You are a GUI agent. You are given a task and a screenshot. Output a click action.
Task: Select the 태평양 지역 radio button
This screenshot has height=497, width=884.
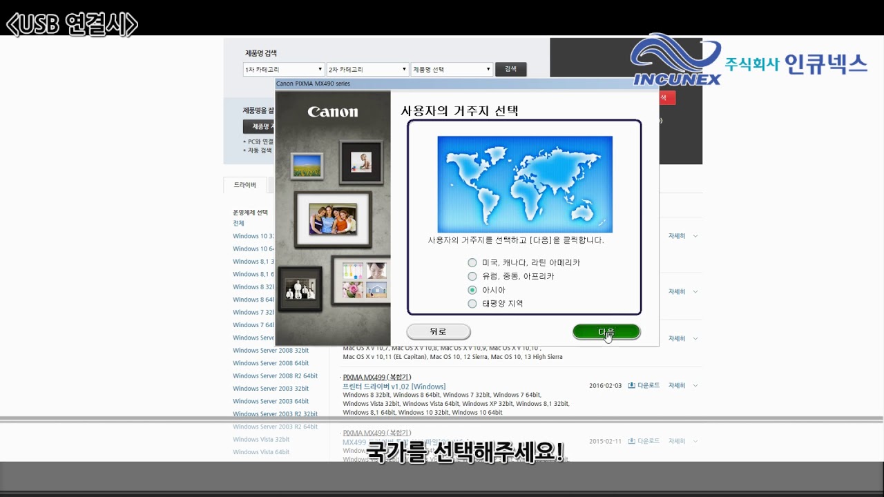point(472,304)
